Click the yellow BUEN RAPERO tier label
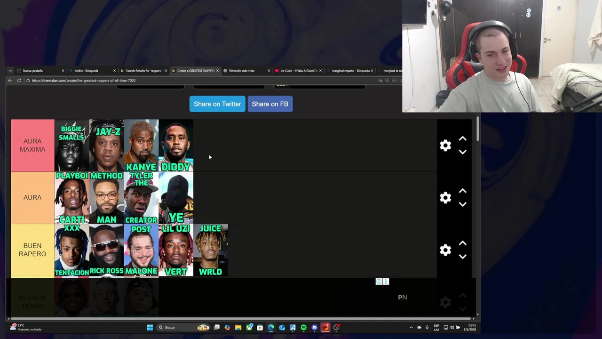The height and width of the screenshot is (339, 602). 32,250
